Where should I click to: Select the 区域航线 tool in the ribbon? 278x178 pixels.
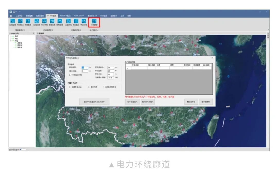(x=12, y=22)
